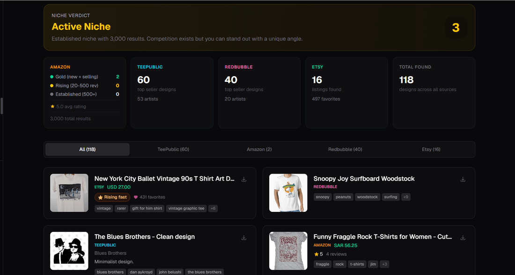This screenshot has height=275, width=515.
Task: Click the jim tag
Action: pos(373,264)
